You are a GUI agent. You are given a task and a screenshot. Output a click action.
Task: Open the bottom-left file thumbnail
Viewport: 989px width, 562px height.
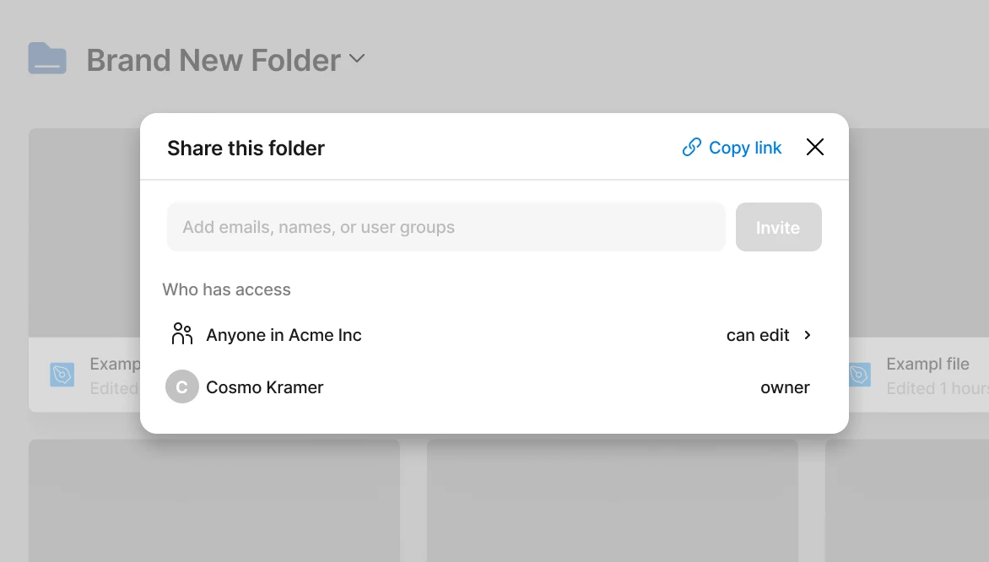[213, 500]
